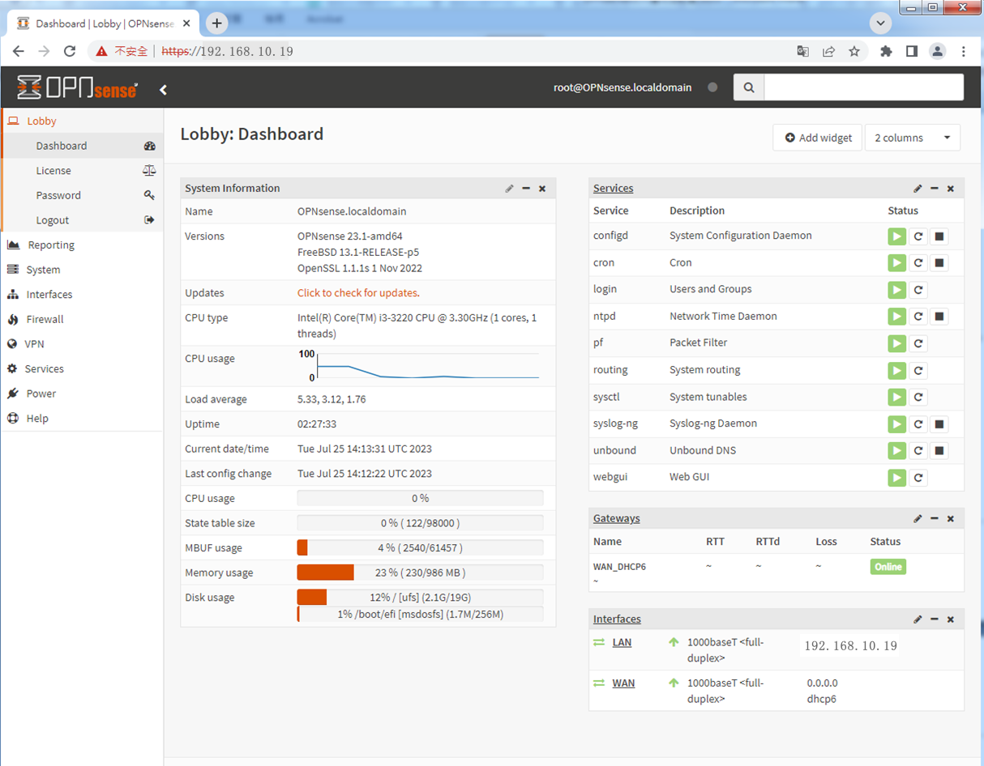Close the Services widget

tap(951, 189)
